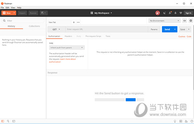The image size is (194, 124).
Task: Open the three-dot tab options menu
Action: (x=78, y=22)
